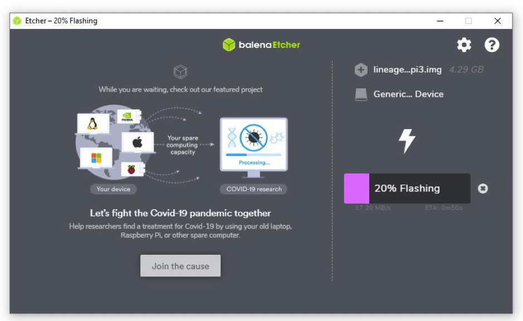
Task: Click the 'Help researchers find a treatment' paragraph
Action: pyautogui.click(x=180, y=231)
